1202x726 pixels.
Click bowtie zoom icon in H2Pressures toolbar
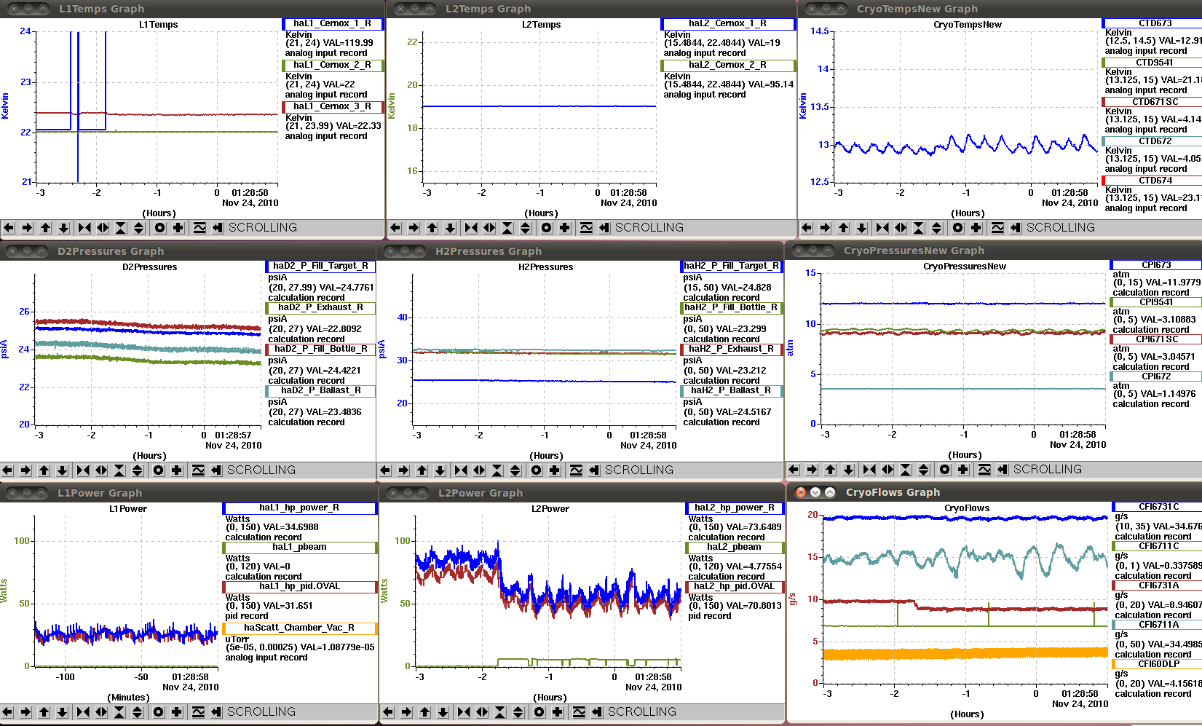point(461,470)
